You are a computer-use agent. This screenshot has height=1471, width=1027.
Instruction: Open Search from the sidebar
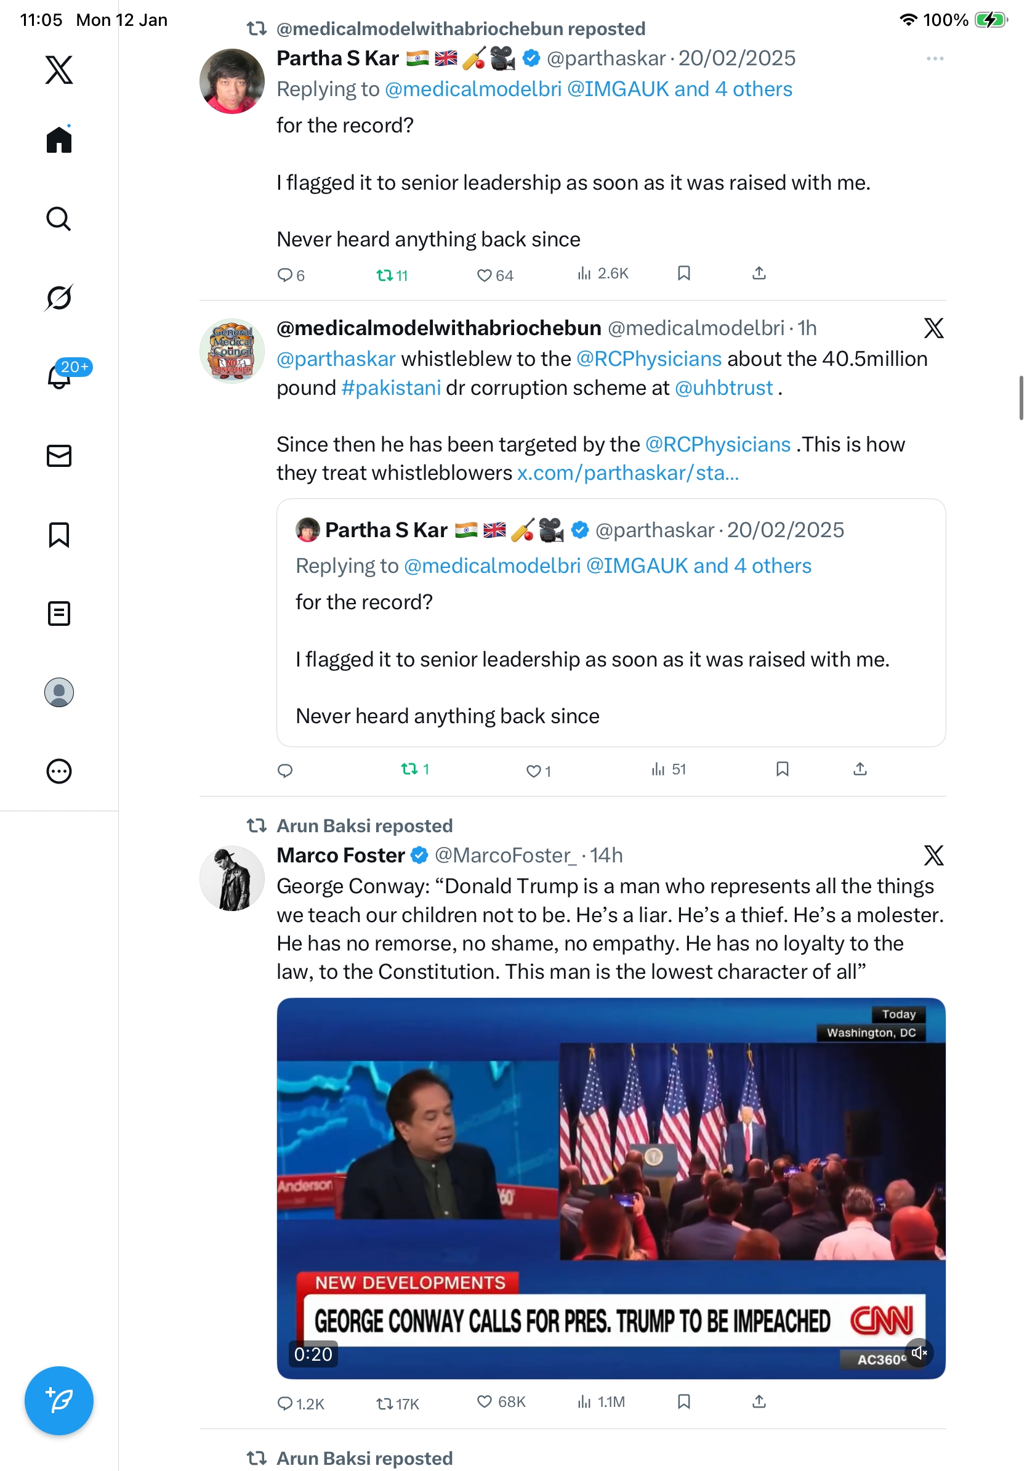[59, 219]
